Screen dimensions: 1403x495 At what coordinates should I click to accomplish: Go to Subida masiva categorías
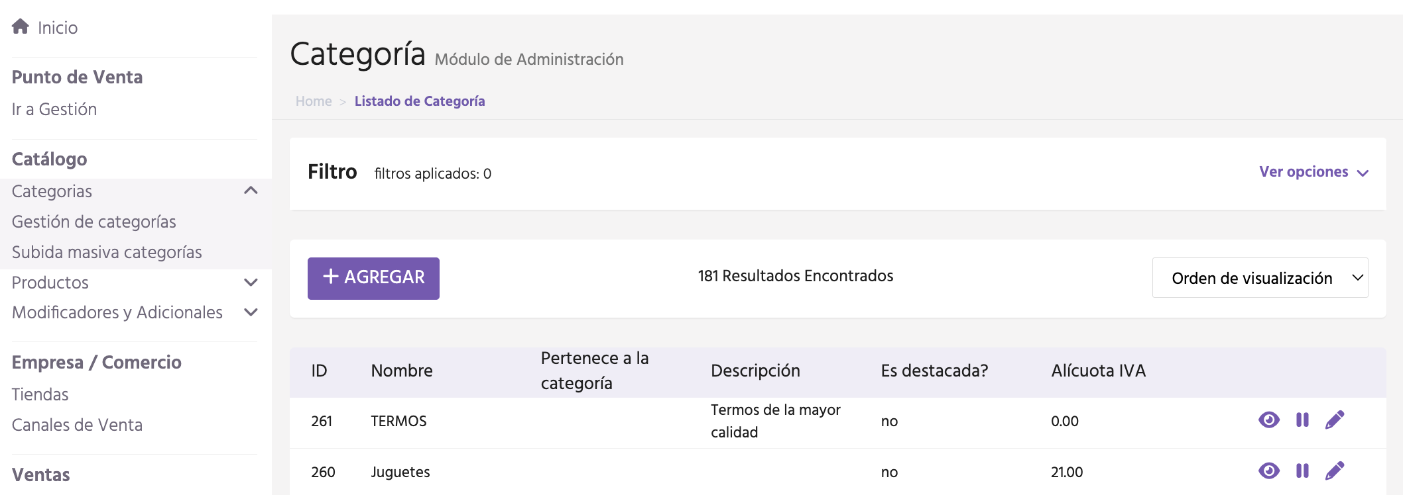[107, 252]
